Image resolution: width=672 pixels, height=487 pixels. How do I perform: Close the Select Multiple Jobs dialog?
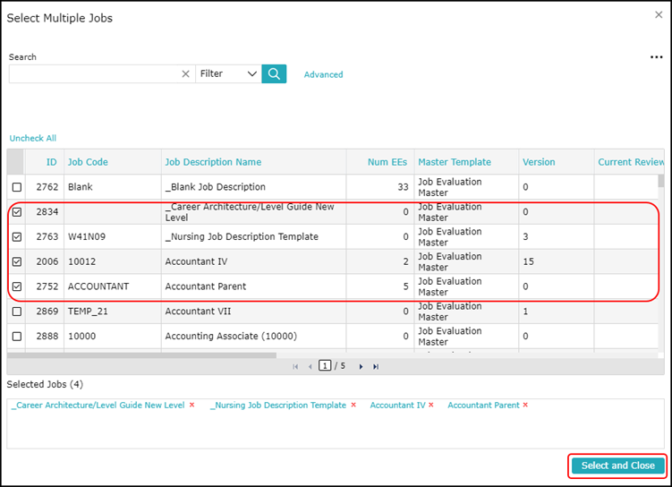tap(659, 15)
